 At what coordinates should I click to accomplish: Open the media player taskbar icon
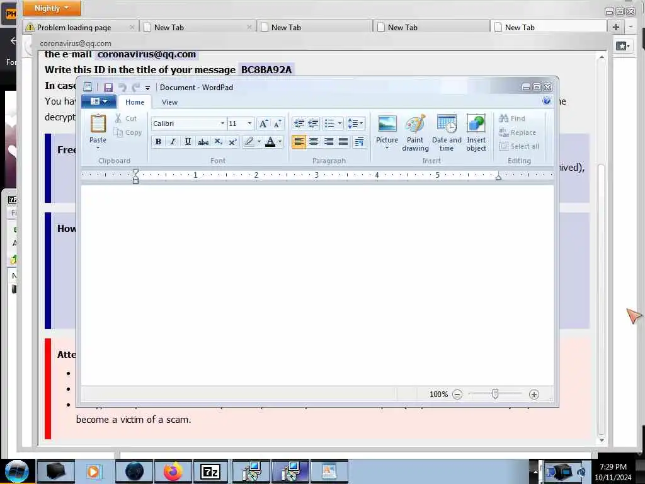pos(93,471)
